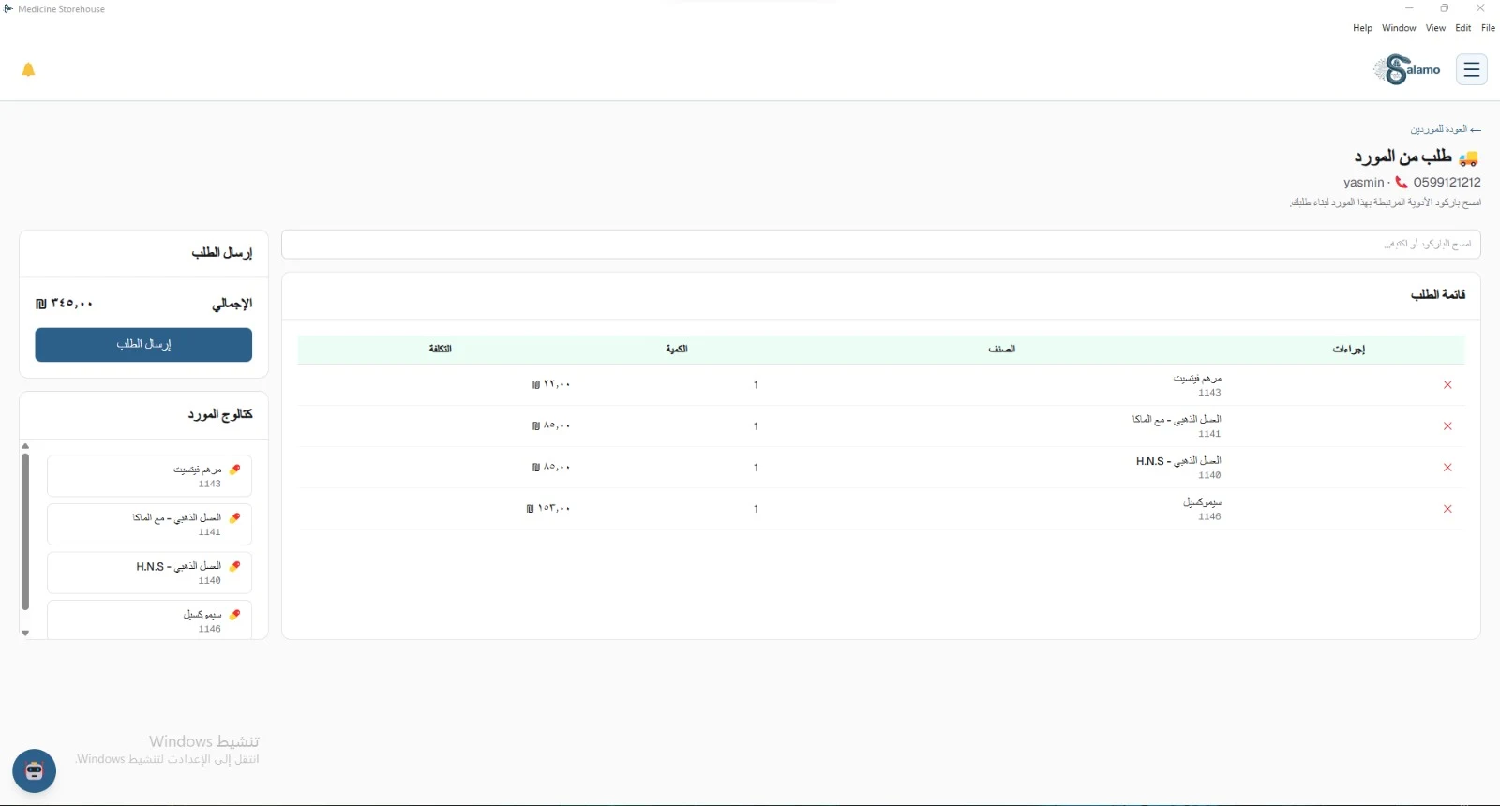Click pill icon on catalog card 1146
1500x806 pixels.
pyautogui.click(x=234, y=615)
